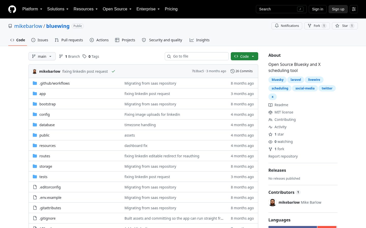Viewport: 366px width, 228px height.
Task: Click the branch icon next to 1 Branch
Action: point(61,56)
